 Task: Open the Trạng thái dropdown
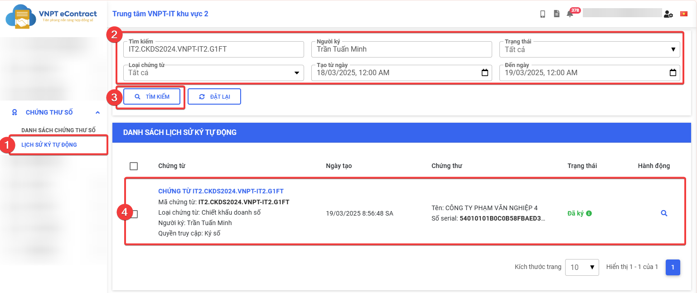pyautogui.click(x=590, y=49)
